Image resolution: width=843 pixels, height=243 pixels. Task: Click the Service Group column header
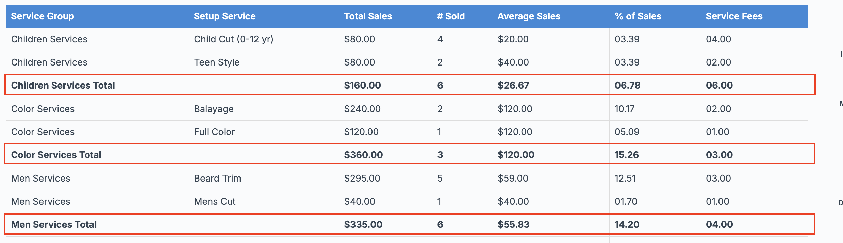click(x=43, y=16)
